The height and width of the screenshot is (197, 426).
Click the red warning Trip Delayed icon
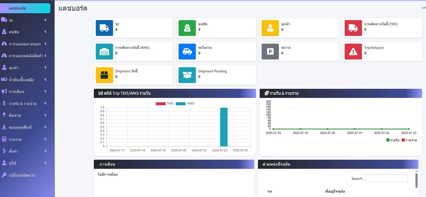pyautogui.click(x=353, y=51)
